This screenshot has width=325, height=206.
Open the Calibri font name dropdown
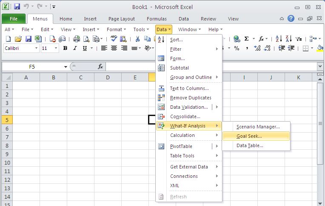tap(36, 49)
